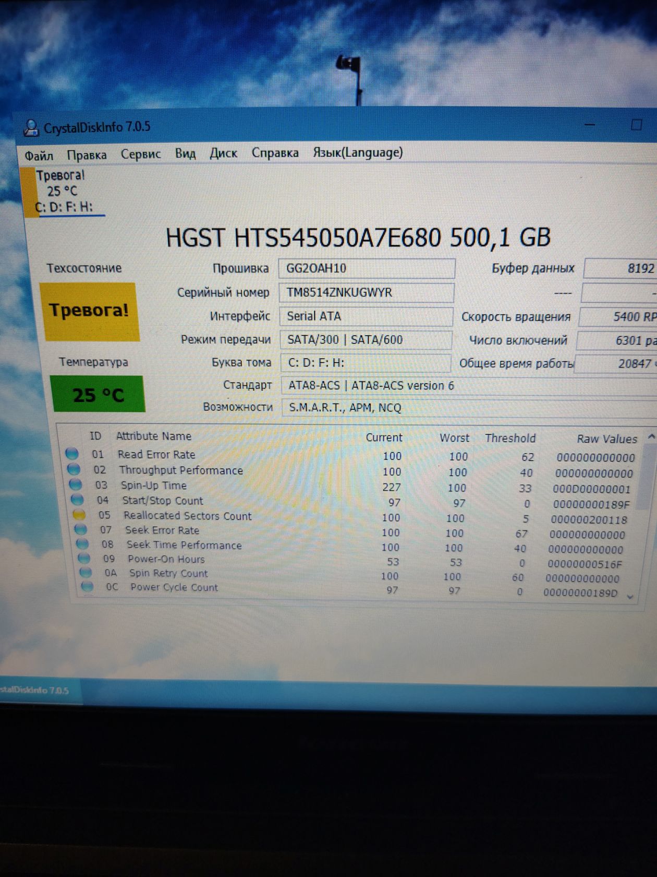Open the Язык(Language) menu
This screenshot has width=657, height=877.
(x=358, y=152)
